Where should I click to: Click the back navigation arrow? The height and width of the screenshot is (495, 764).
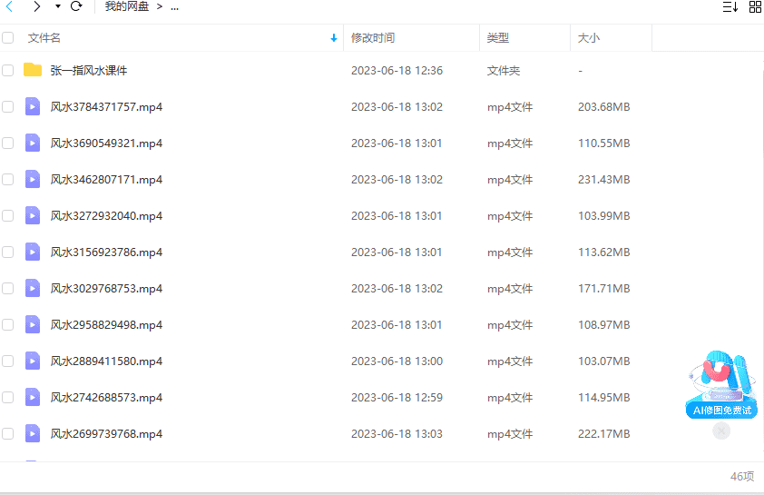coord(10,6)
